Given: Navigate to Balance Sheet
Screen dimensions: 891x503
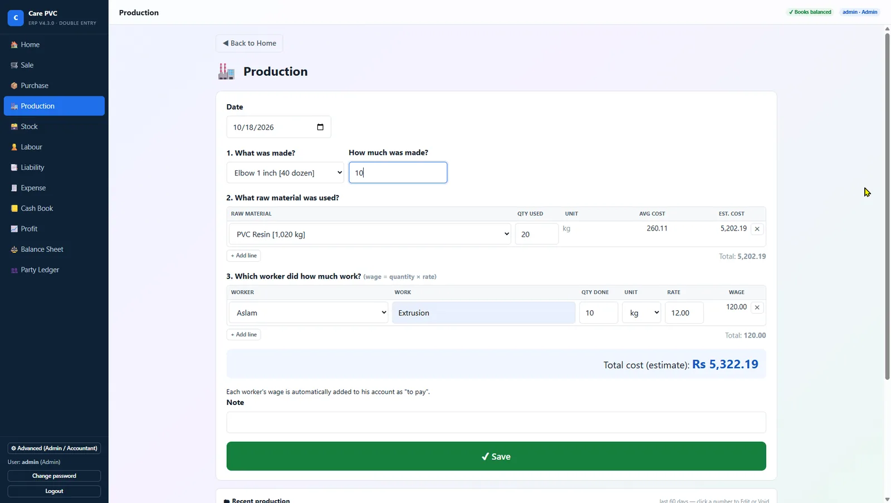Looking at the screenshot, I should click(x=54, y=250).
